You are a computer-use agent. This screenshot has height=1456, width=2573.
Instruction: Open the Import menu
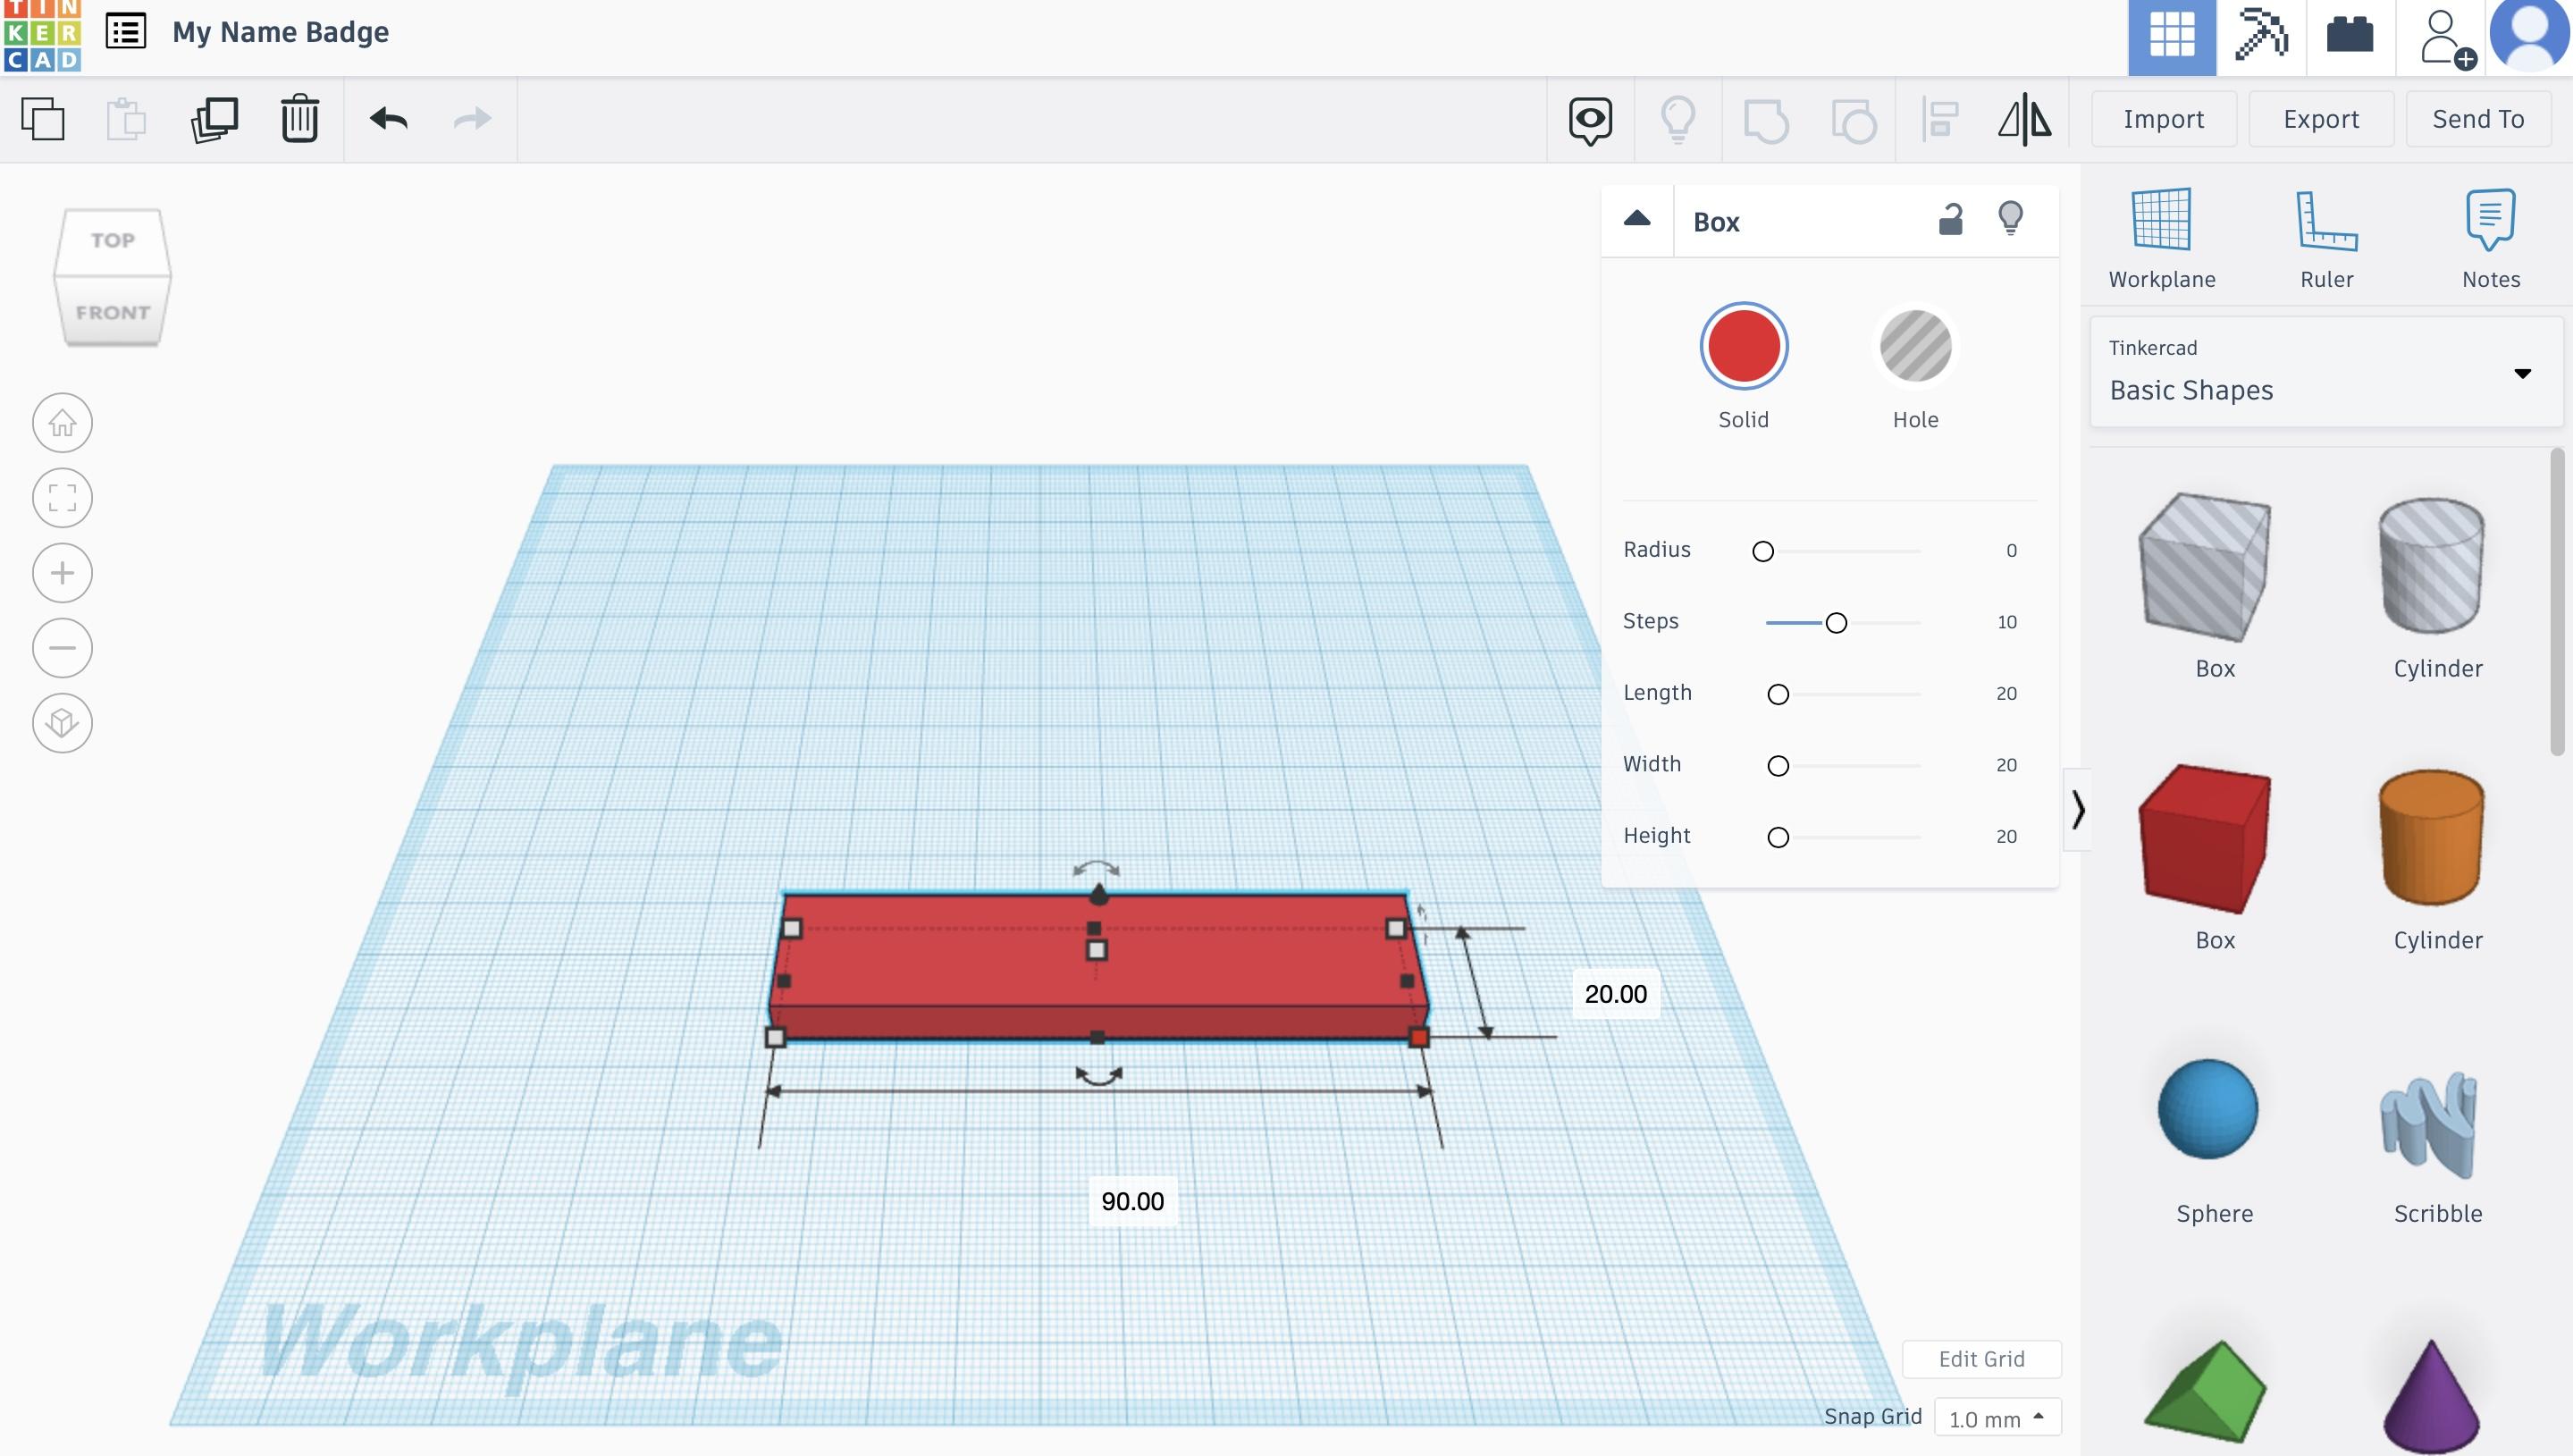(2165, 116)
